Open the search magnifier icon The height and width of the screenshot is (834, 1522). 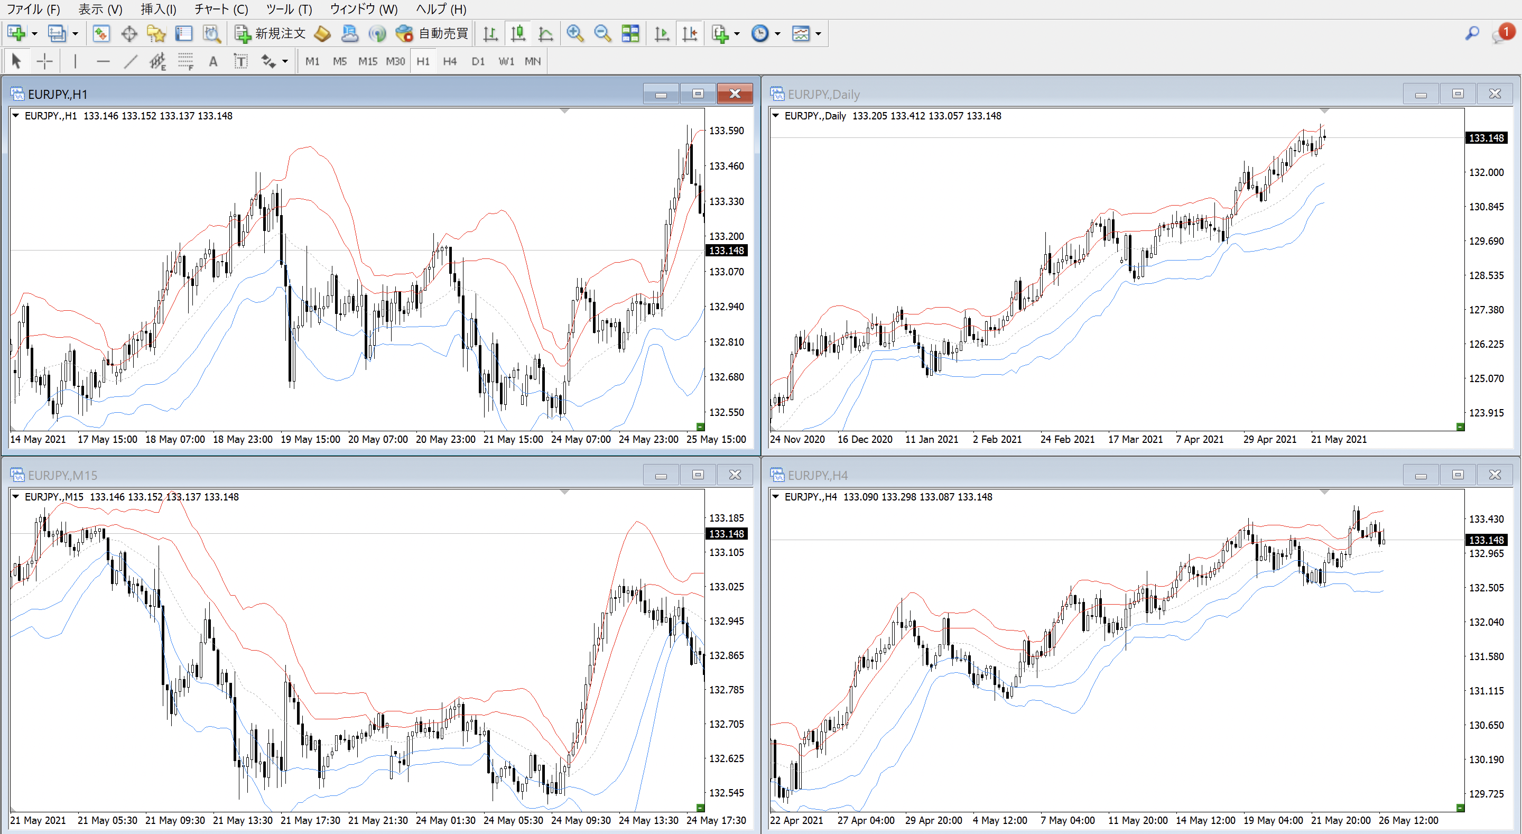coord(1472,34)
